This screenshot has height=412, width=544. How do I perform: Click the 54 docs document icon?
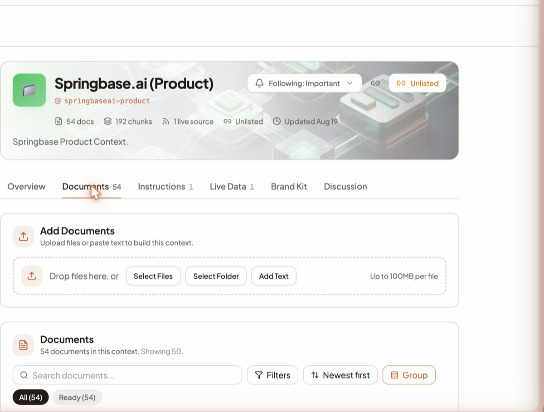click(58, 121)
